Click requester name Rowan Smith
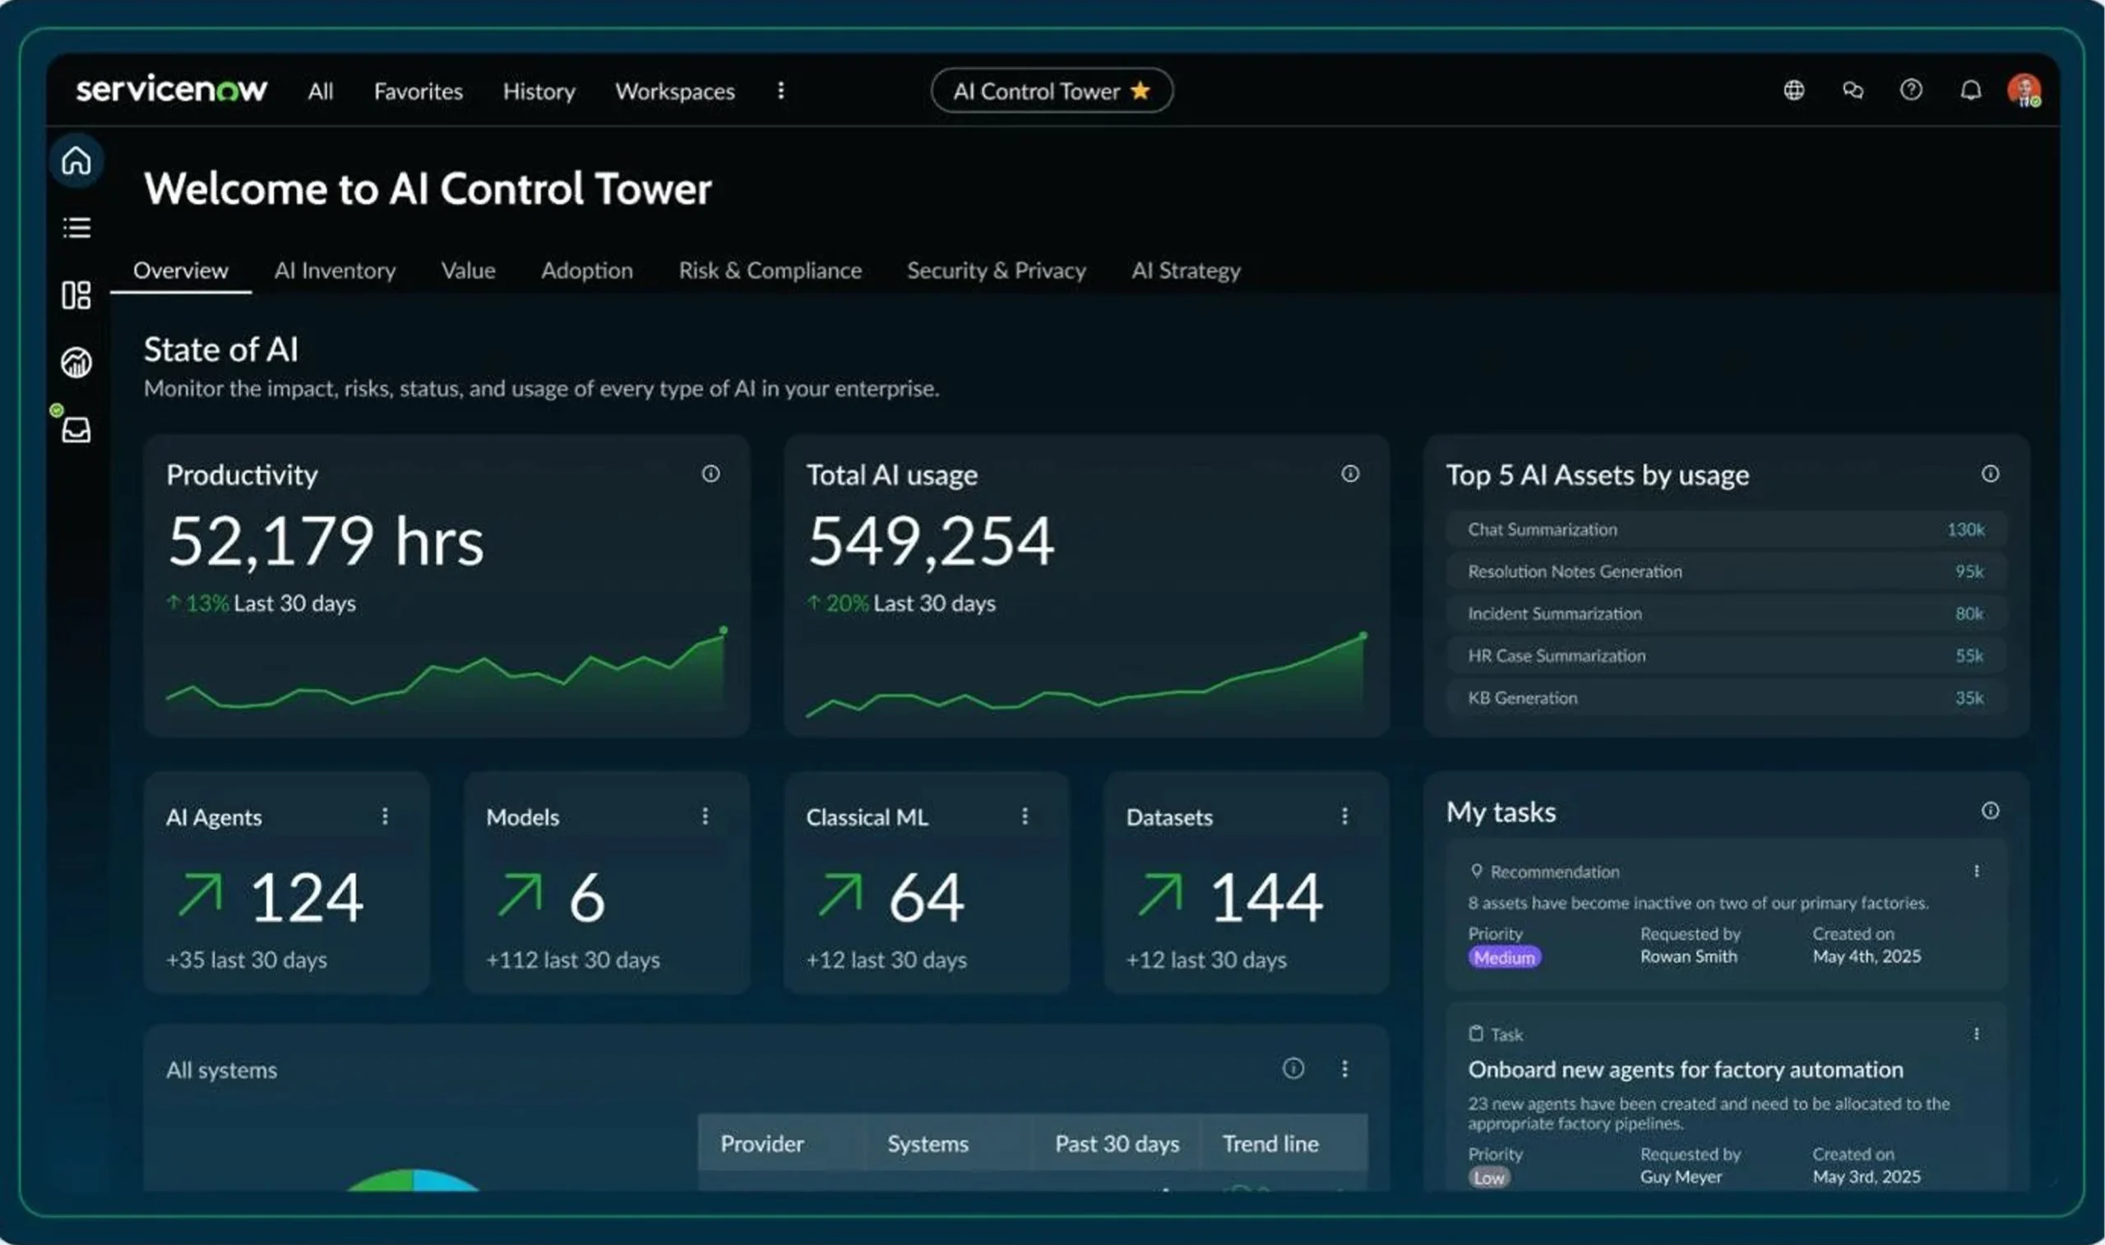This screenshot has height=1245, width=2105. pyautogui.click(x=1688, y=956)
